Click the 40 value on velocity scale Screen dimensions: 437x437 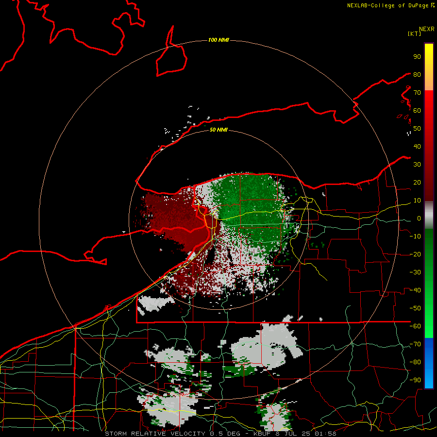point(417,147)
